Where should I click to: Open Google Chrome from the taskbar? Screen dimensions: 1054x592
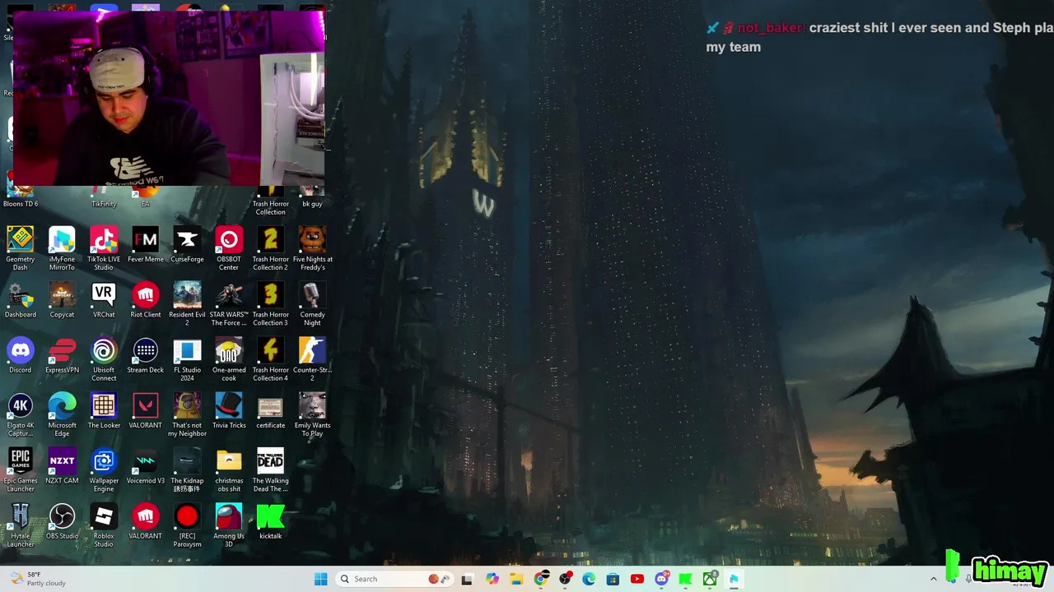point(540,579)
